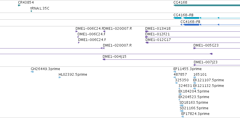Screen dimensions: 240x118
Task: Select the DME1-013H18 arrow glyph
Action: [147, 31]
